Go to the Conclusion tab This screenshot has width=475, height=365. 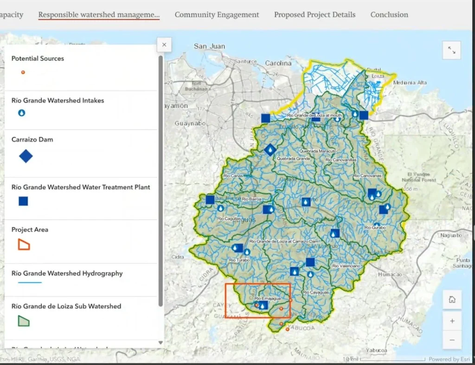(389, 14)
